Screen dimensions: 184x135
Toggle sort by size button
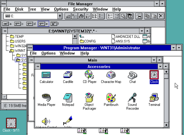[123, 16]
